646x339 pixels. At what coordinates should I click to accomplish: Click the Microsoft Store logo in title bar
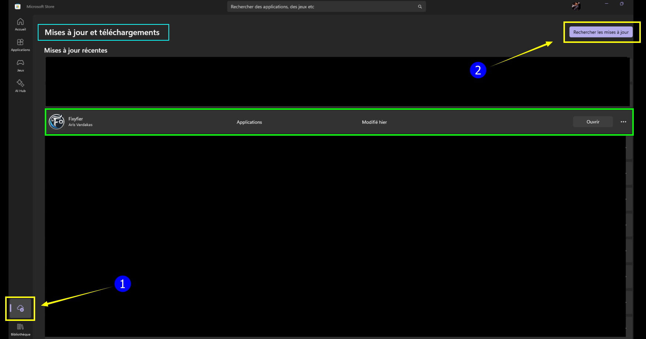click(x=17, y=7)
